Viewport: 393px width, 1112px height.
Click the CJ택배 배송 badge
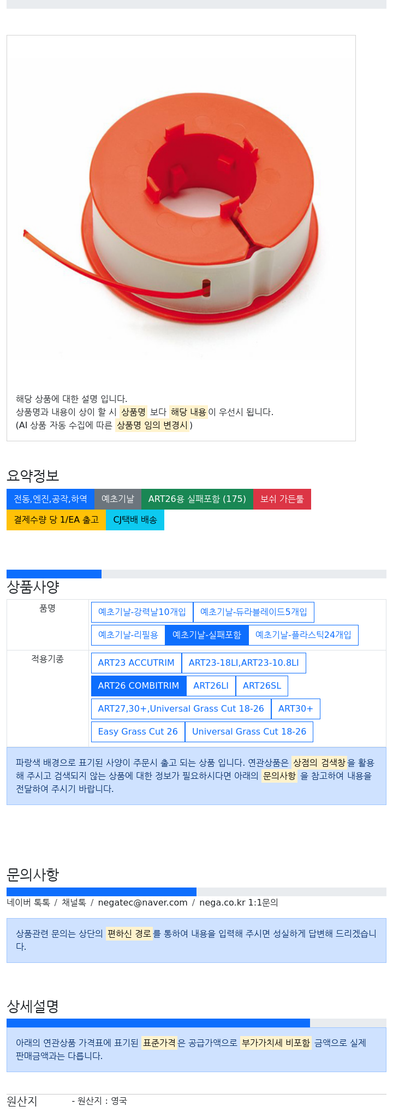tap(135, 520)
